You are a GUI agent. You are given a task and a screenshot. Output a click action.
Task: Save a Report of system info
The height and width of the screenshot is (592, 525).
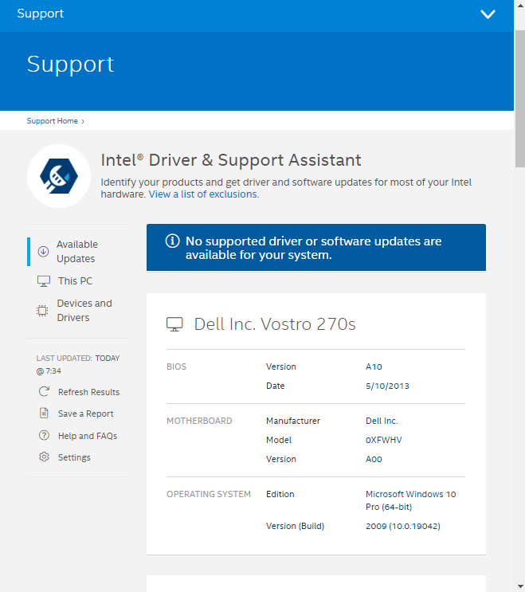point(86,414)
